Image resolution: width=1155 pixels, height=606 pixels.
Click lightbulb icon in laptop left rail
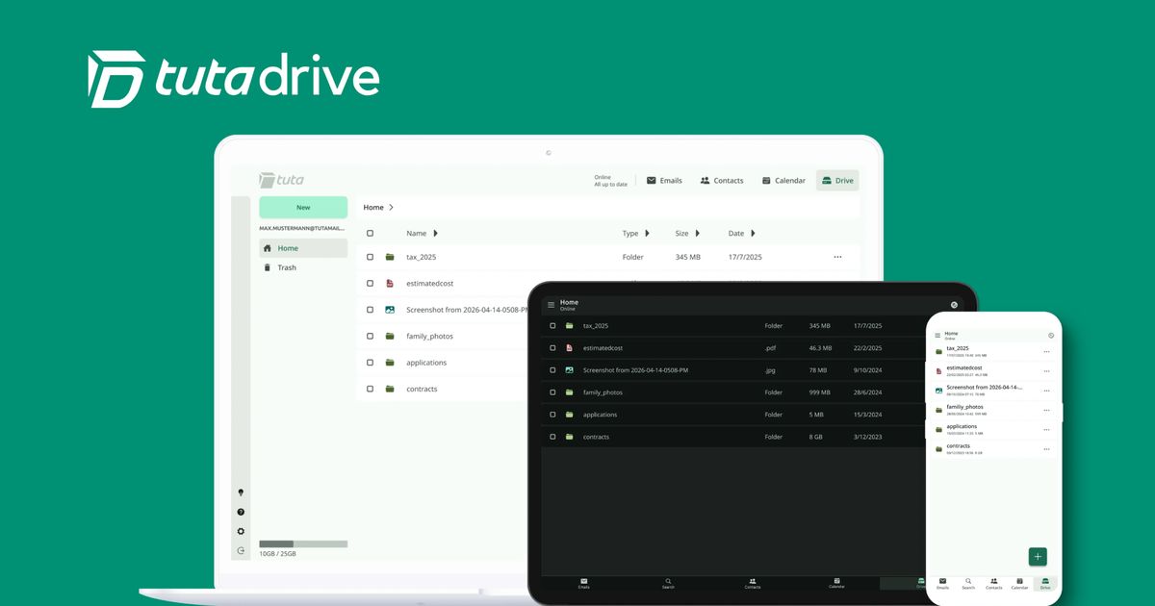[241, 492]
